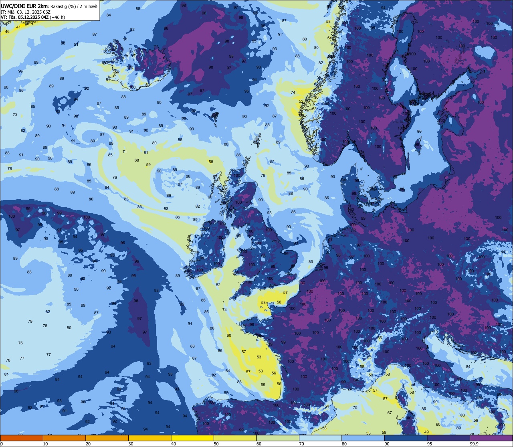The height and width of the screenshot is (447, 513).
Task: Click the legend scale label 60
Action: 259,444
